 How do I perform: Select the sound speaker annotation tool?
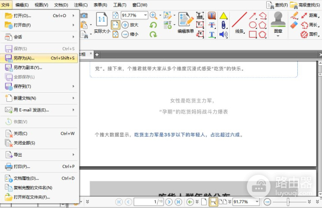[x=223, y=34]
